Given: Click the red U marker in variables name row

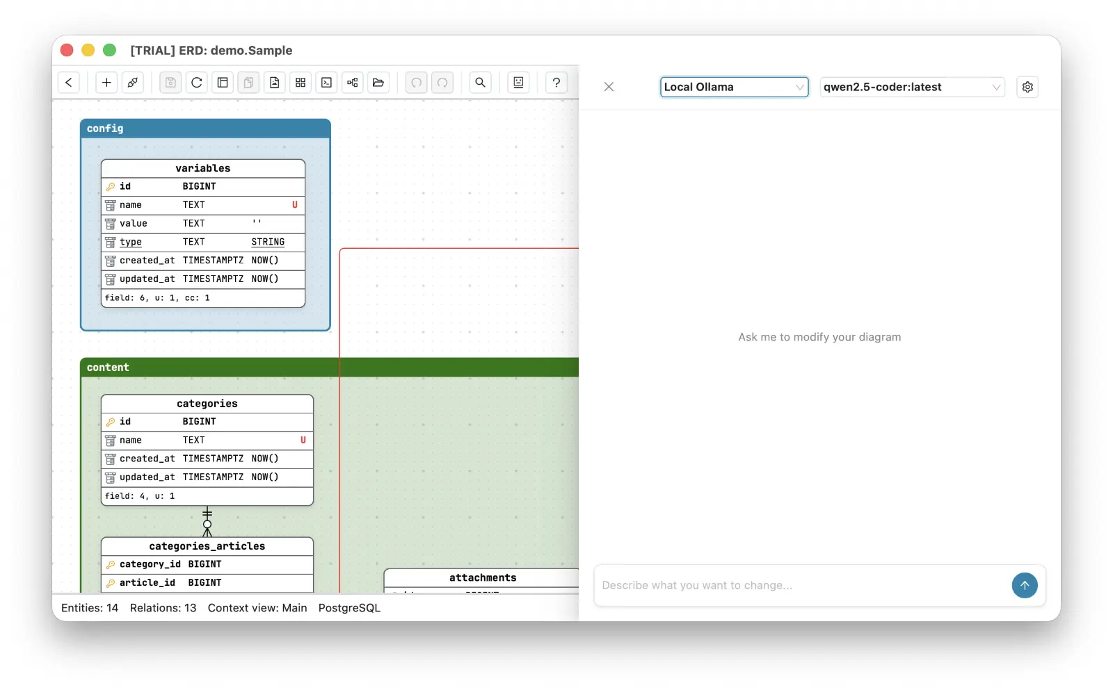Looking at the screenshot, I should (x=295, y=205).
